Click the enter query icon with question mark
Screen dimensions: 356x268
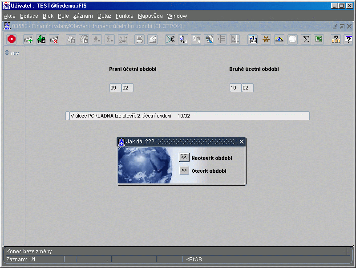point(71,40)
